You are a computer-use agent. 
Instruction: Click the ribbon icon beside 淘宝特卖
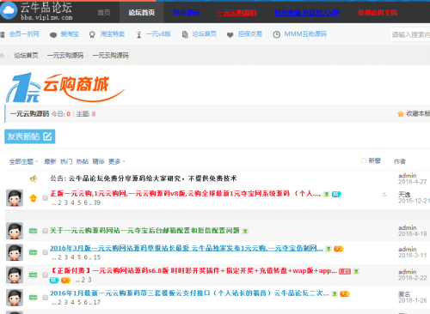pos(92,35)
